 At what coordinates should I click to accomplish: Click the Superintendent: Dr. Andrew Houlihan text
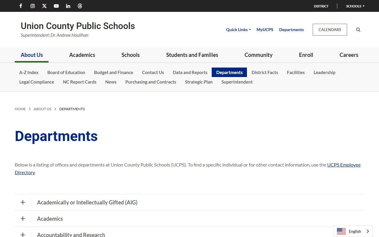54,35
